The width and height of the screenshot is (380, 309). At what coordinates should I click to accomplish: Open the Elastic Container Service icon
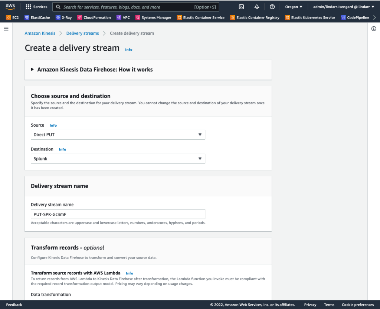pos(179,17)
